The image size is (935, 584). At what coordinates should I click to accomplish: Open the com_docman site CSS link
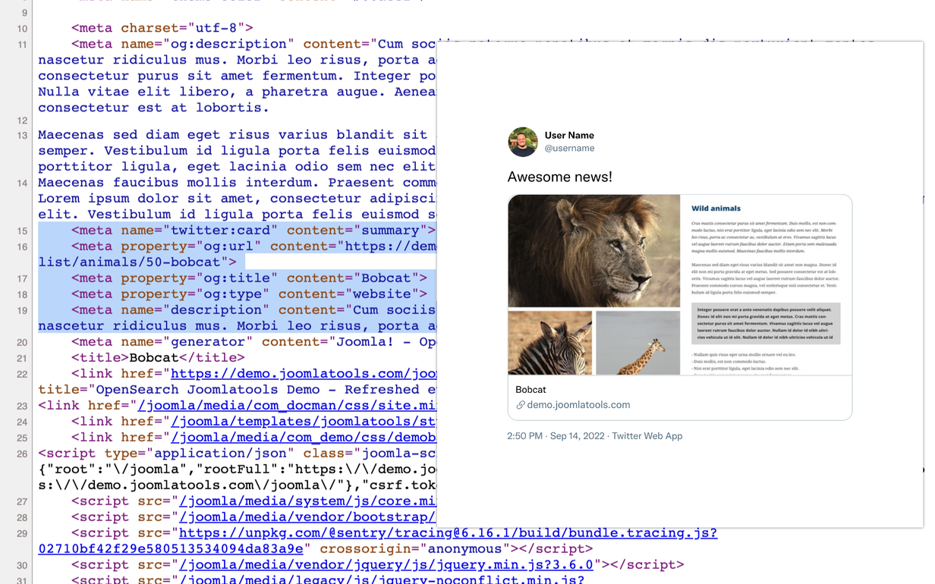287,406
